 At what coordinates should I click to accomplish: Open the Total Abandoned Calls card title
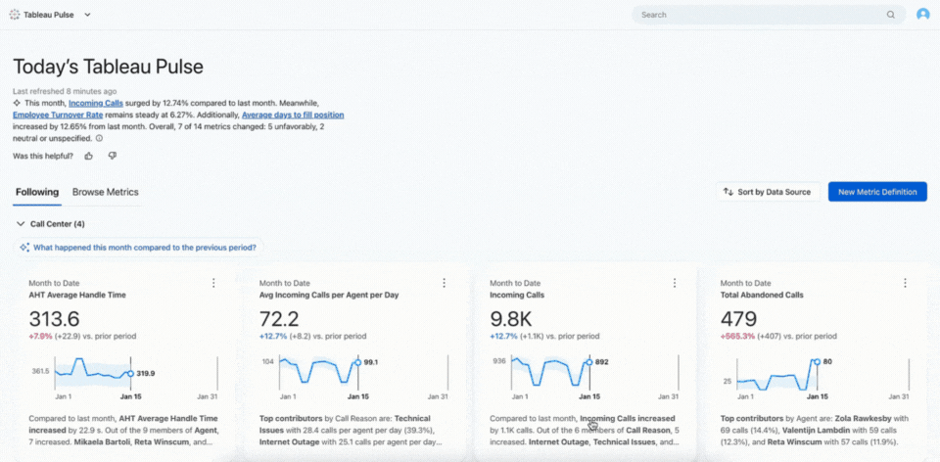[762, 295]
